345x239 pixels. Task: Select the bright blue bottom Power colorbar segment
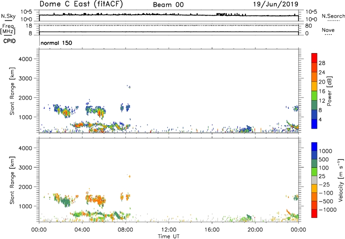(314, 124)
